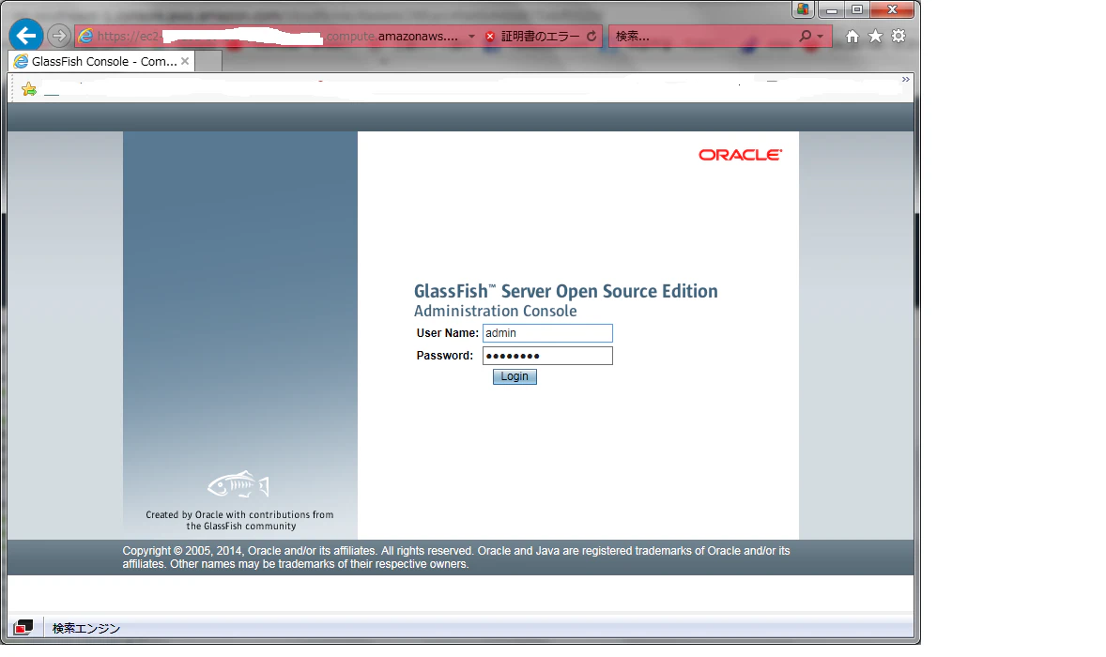Click the Copyright notice text
Image resolution: width=1106 pixels, height=657 pixels.
456,557
